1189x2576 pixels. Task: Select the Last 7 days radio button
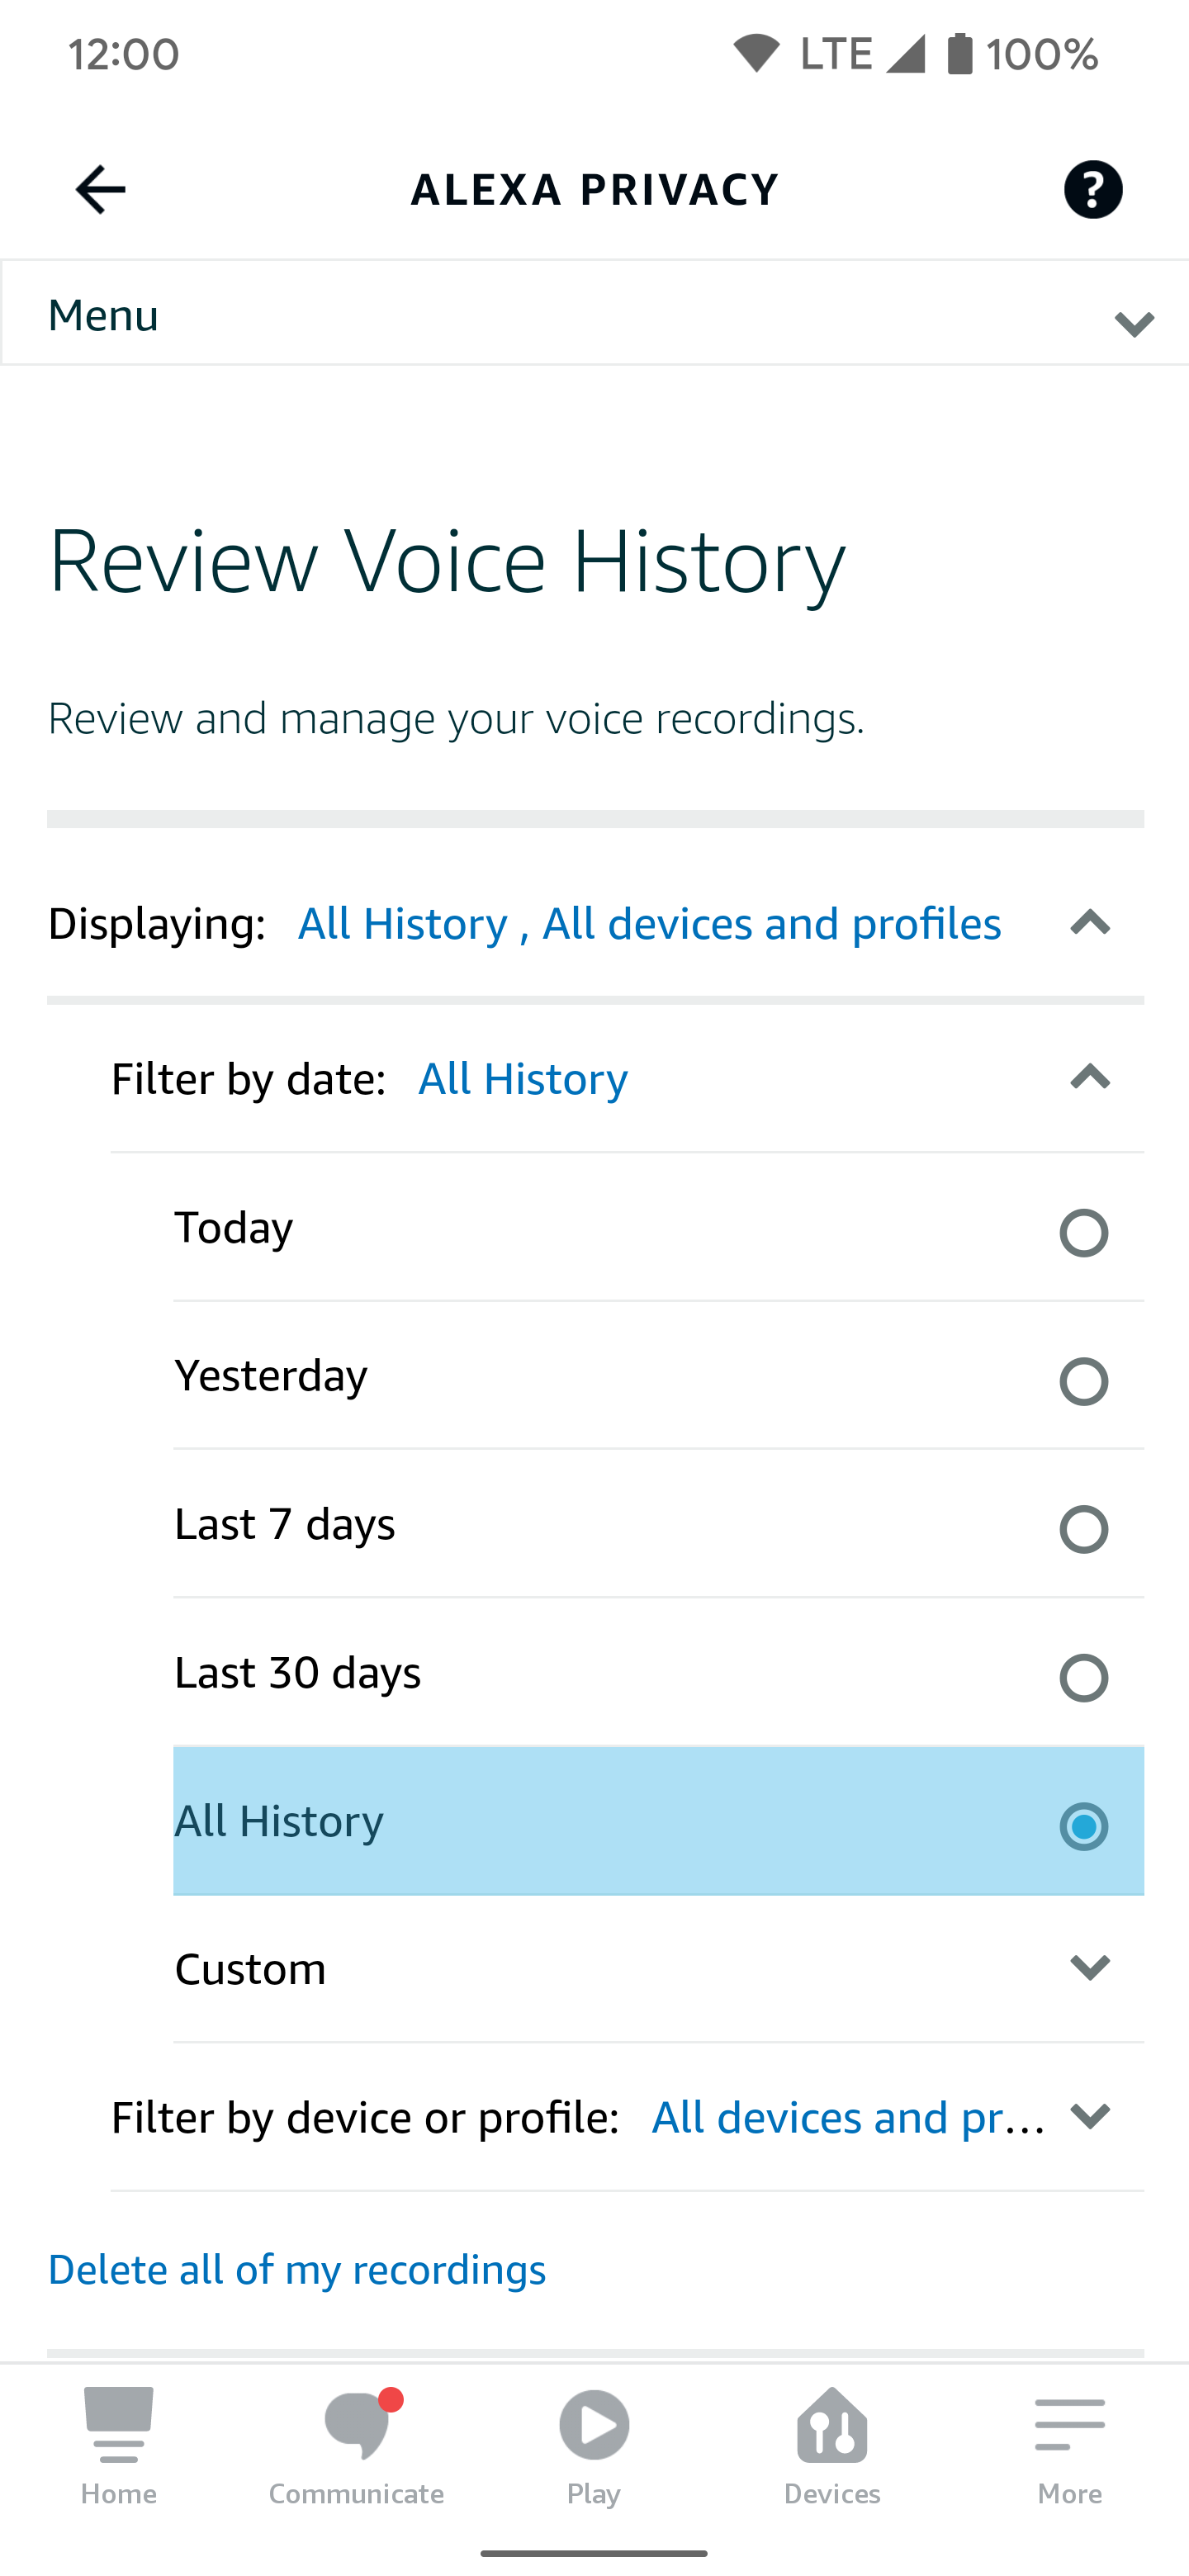click(x=1083, y=1529)
